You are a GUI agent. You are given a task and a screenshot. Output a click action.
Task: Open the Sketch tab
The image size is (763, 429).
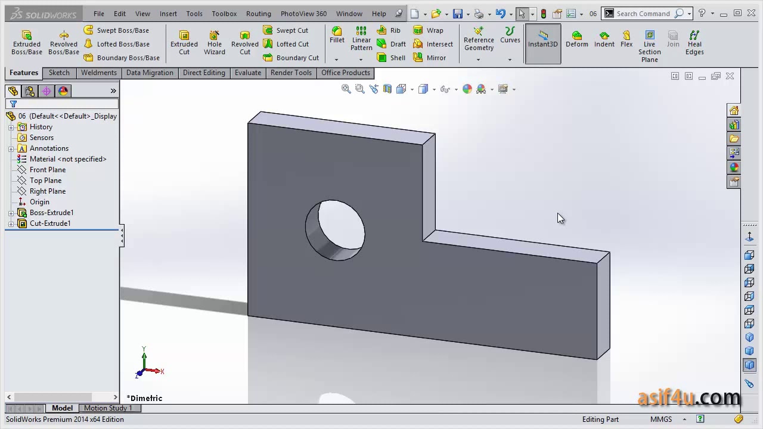point(59,73)
